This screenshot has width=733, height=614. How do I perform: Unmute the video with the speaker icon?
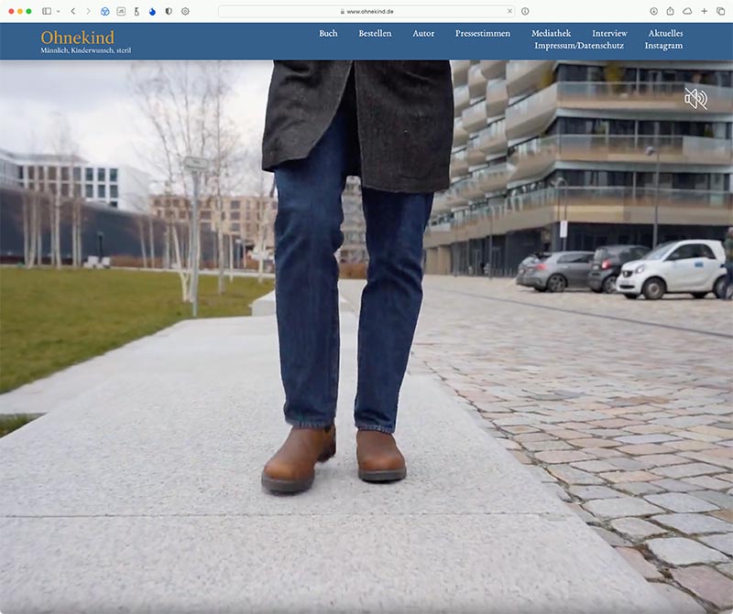click(x=695, y=99)
